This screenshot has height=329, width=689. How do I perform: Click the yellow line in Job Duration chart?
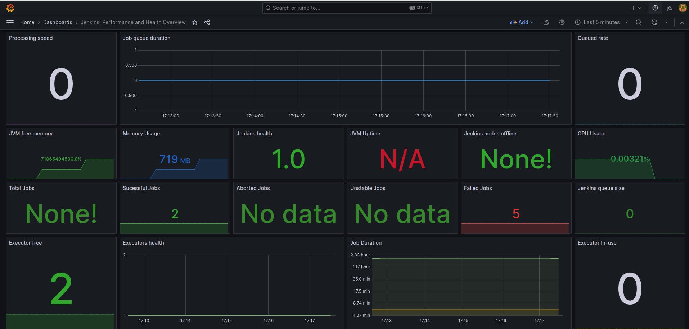[x=465, y=310]
